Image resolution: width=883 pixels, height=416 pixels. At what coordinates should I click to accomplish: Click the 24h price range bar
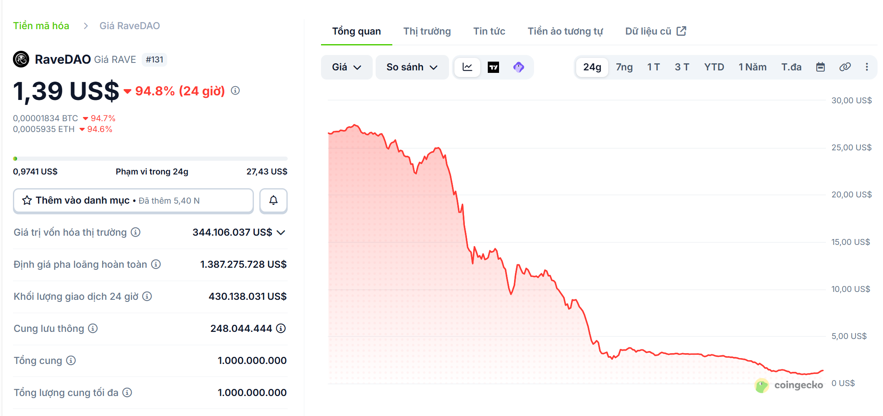click(x=150, y=159)
